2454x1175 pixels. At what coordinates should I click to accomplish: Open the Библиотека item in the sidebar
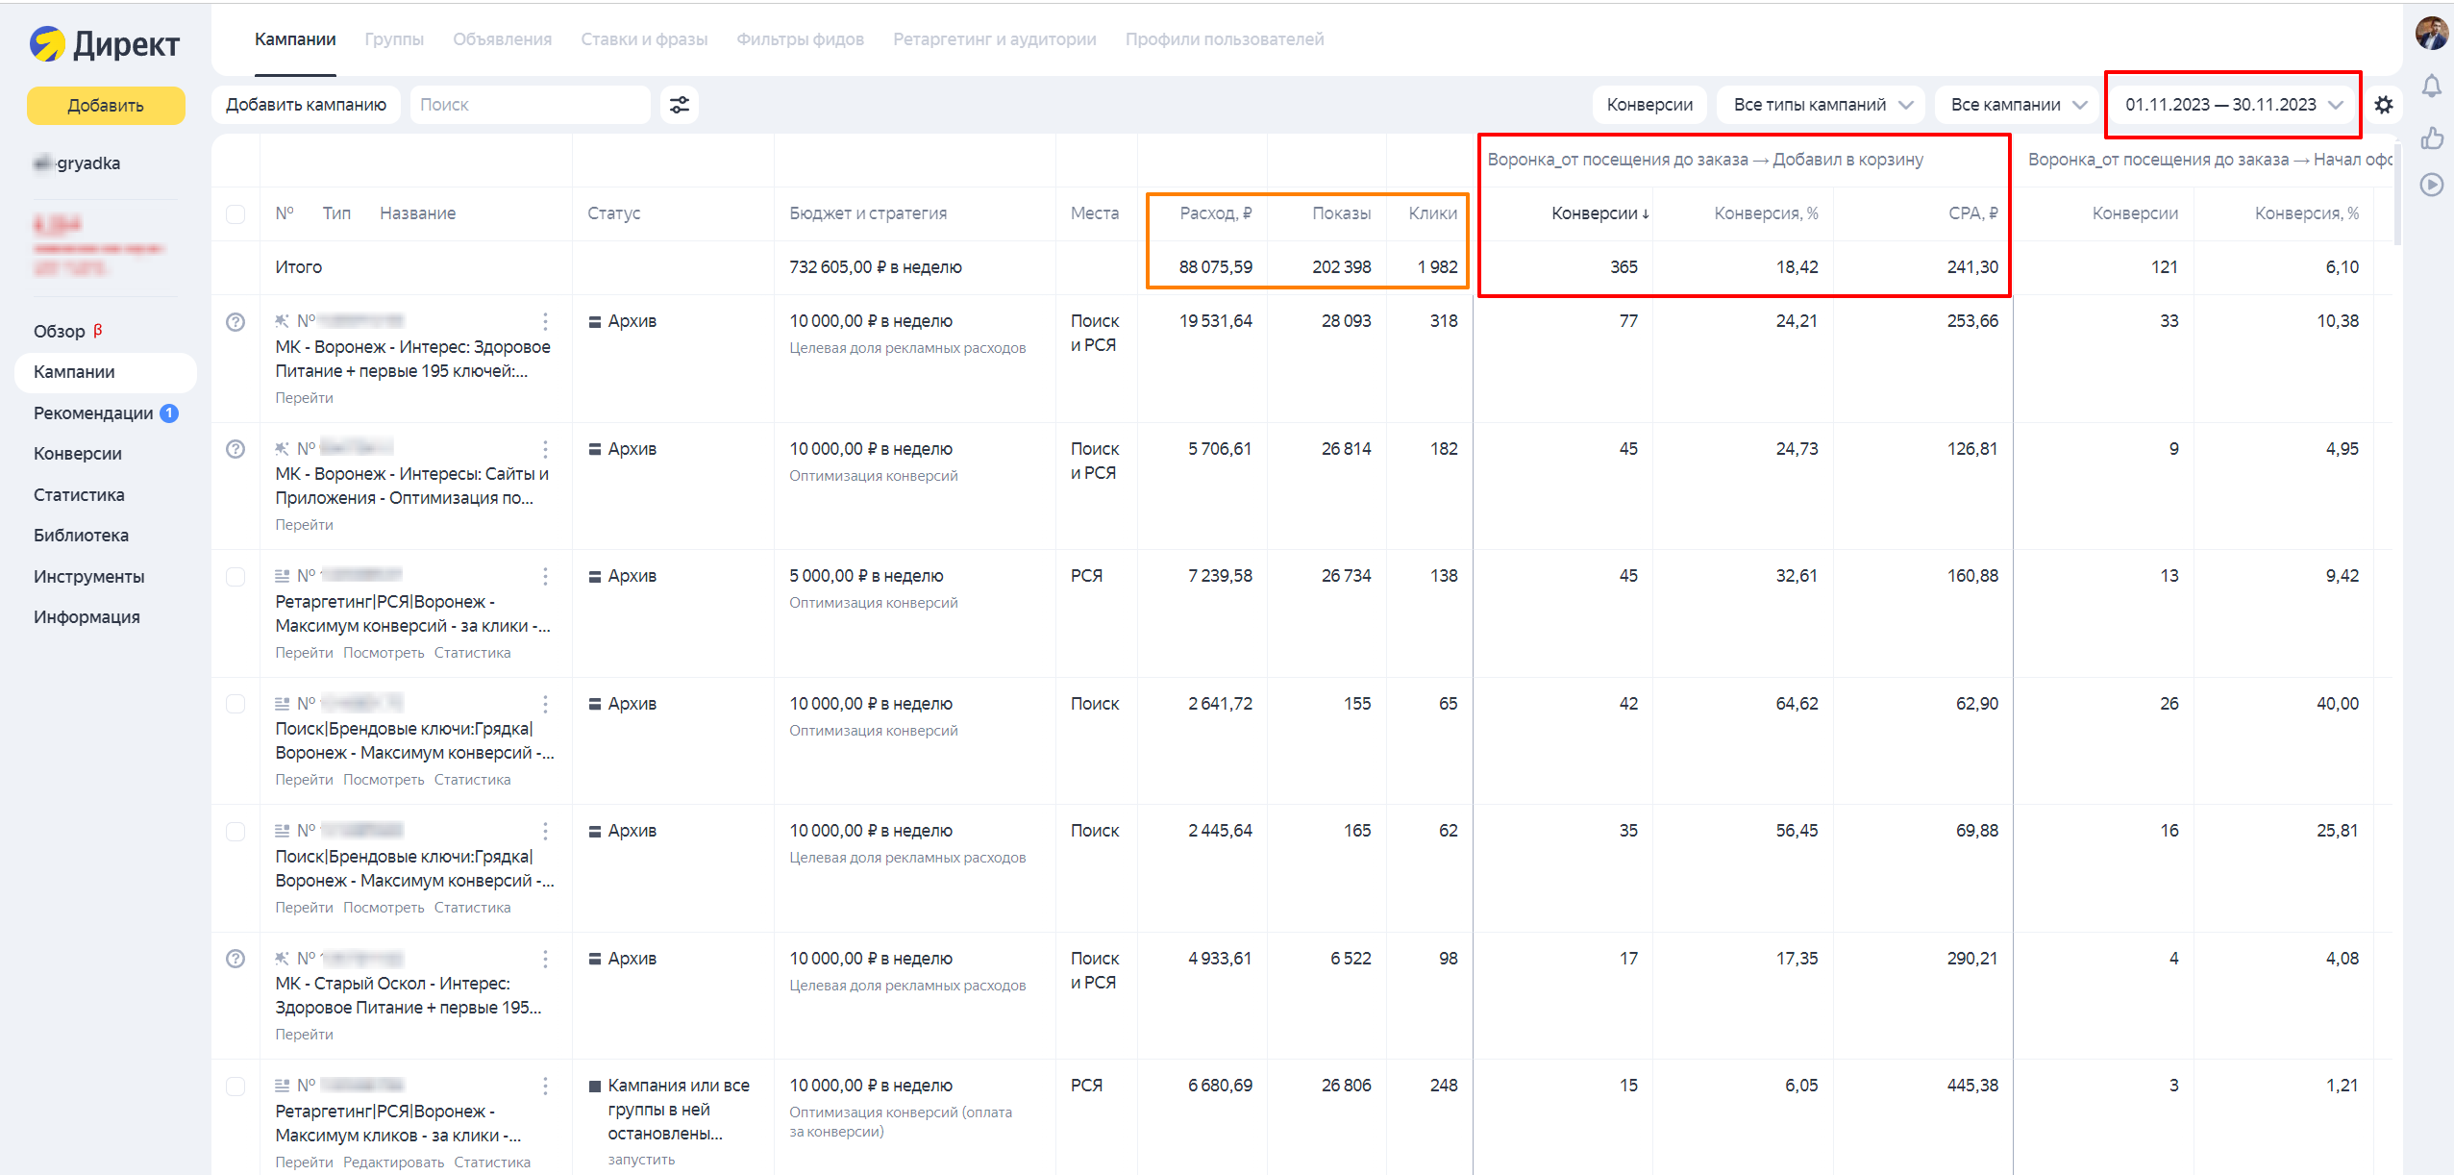click(81, 536)
